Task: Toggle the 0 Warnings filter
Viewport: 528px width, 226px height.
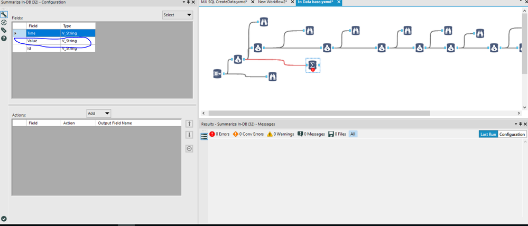Action: pos(281,134)
